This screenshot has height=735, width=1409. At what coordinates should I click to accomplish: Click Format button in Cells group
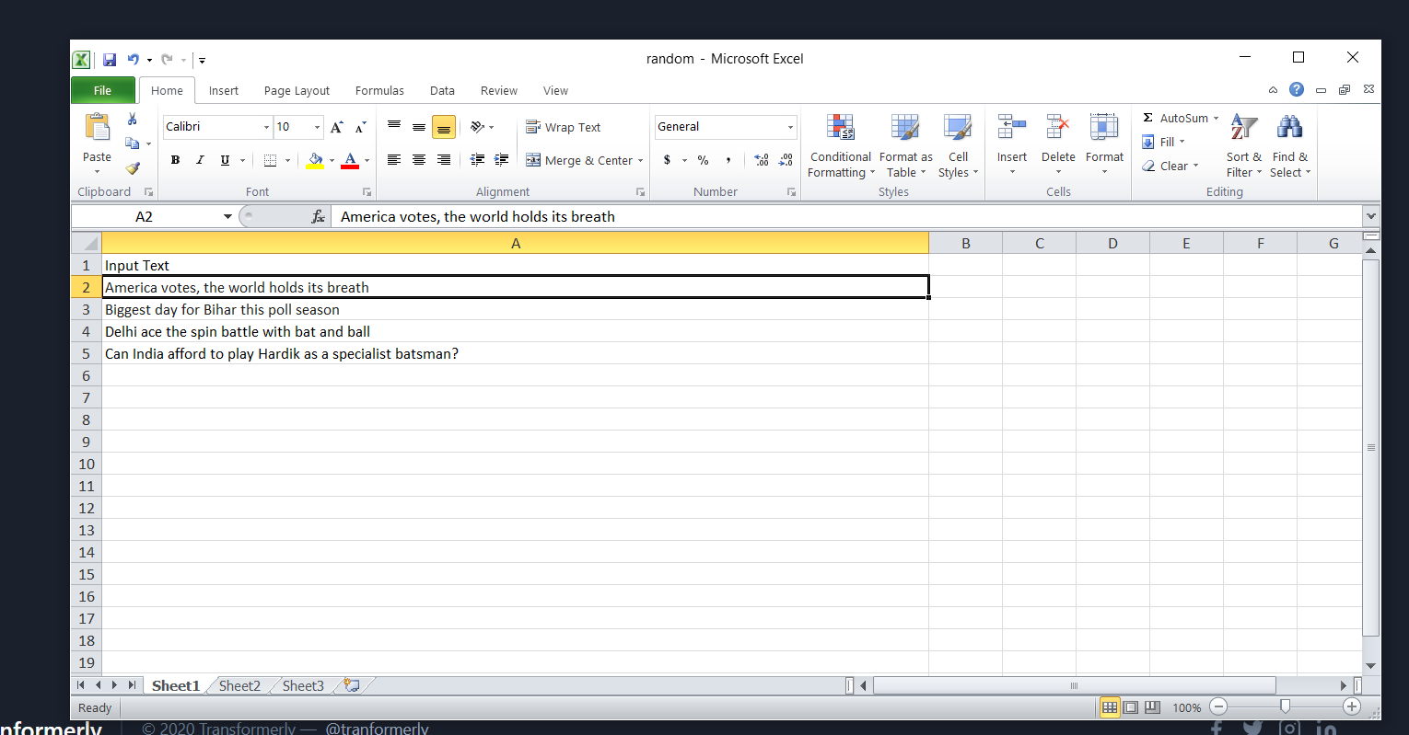1104,145
